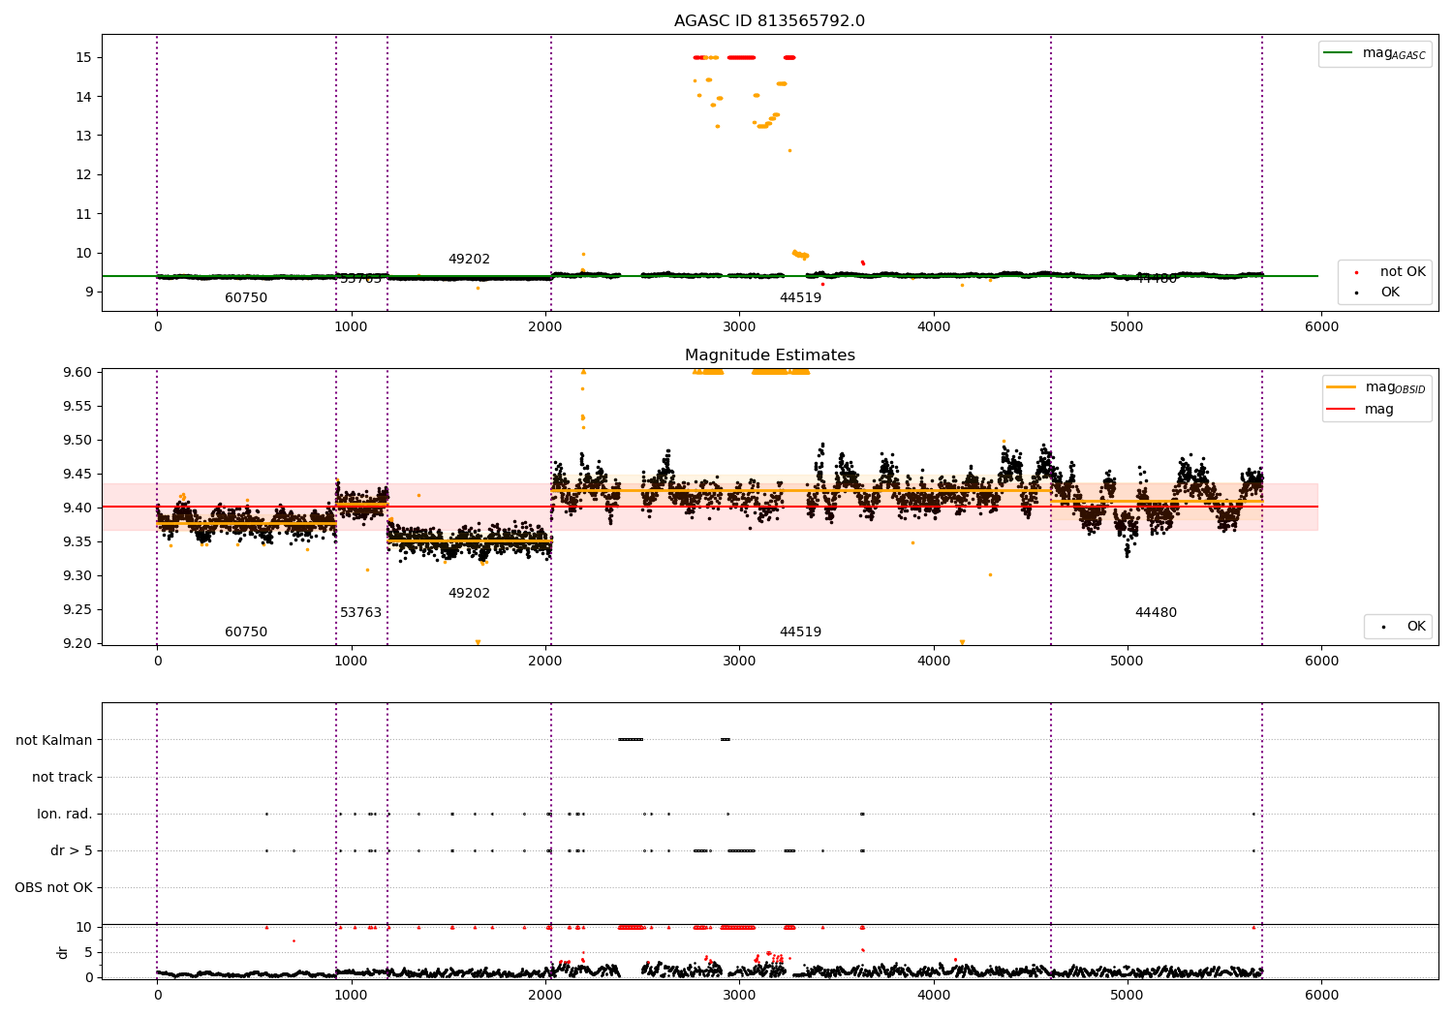Image resolution: width=1453 pixels, height=1017 pixels.
Task: Click obsid label 49202 in the top plot
Action: tap(469, 260)
